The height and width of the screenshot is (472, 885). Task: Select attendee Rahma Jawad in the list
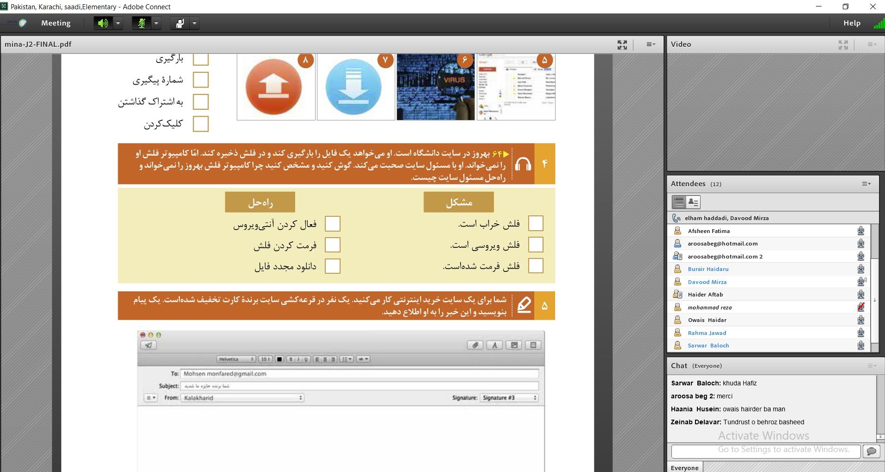tap(707, 333)
